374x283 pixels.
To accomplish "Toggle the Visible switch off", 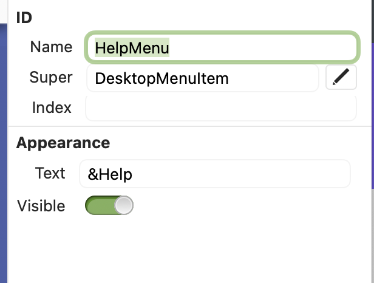I will point(109,205).
